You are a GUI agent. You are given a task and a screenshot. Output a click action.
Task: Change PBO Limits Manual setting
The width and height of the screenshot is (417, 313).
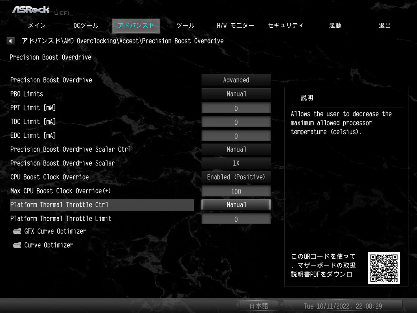click(x=236, y=94)
